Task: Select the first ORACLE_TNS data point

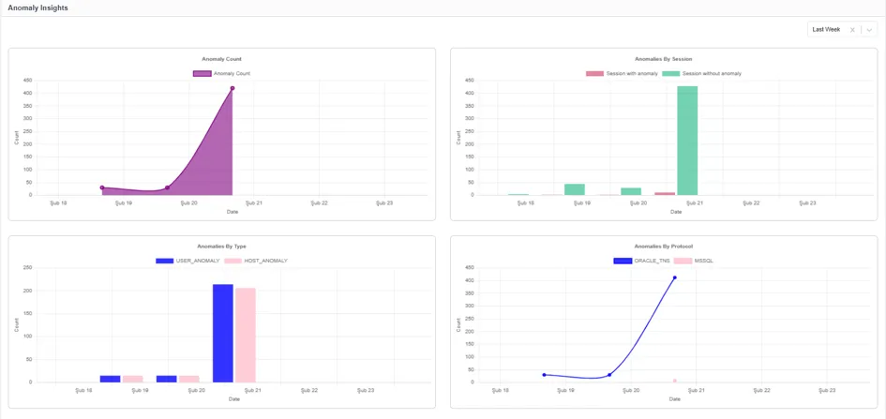Action: (544, 375)
